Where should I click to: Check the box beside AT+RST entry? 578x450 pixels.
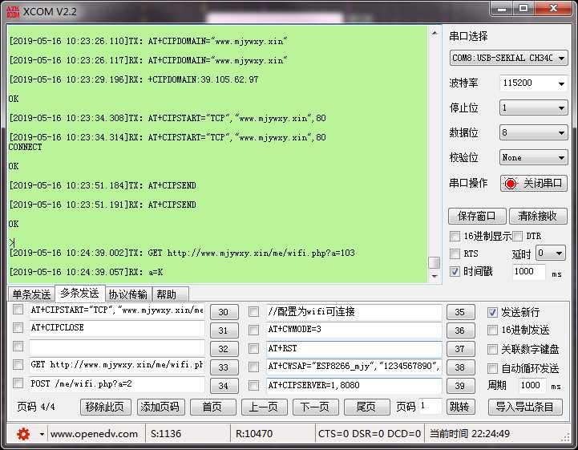point(253,348)
